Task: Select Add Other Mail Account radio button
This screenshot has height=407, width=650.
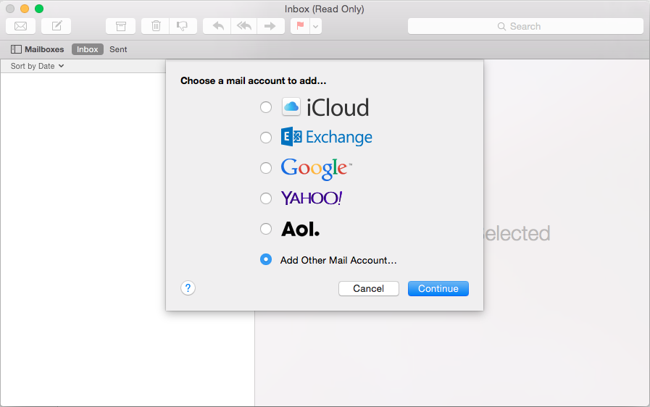Action: (x=266, y=259)
